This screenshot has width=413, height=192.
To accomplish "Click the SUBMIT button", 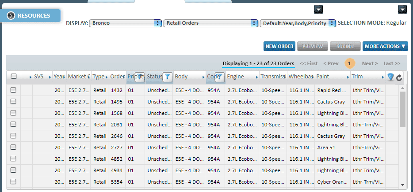I will pyautogui.click(x=345, y=46).
